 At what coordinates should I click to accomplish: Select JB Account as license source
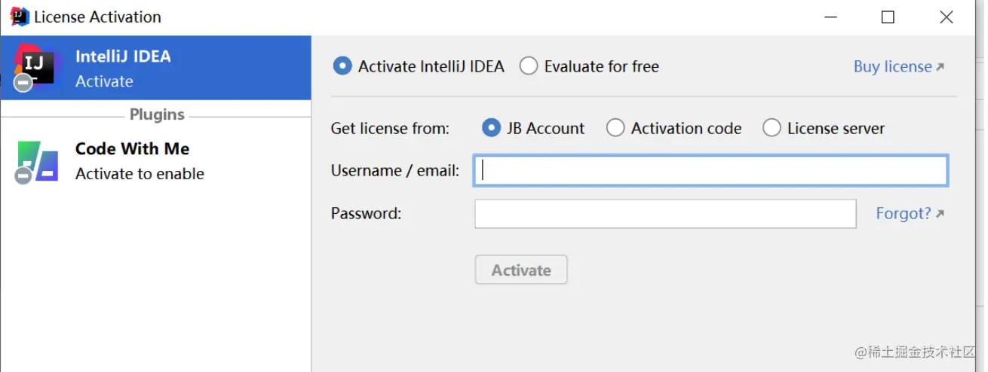pos(491,128)
